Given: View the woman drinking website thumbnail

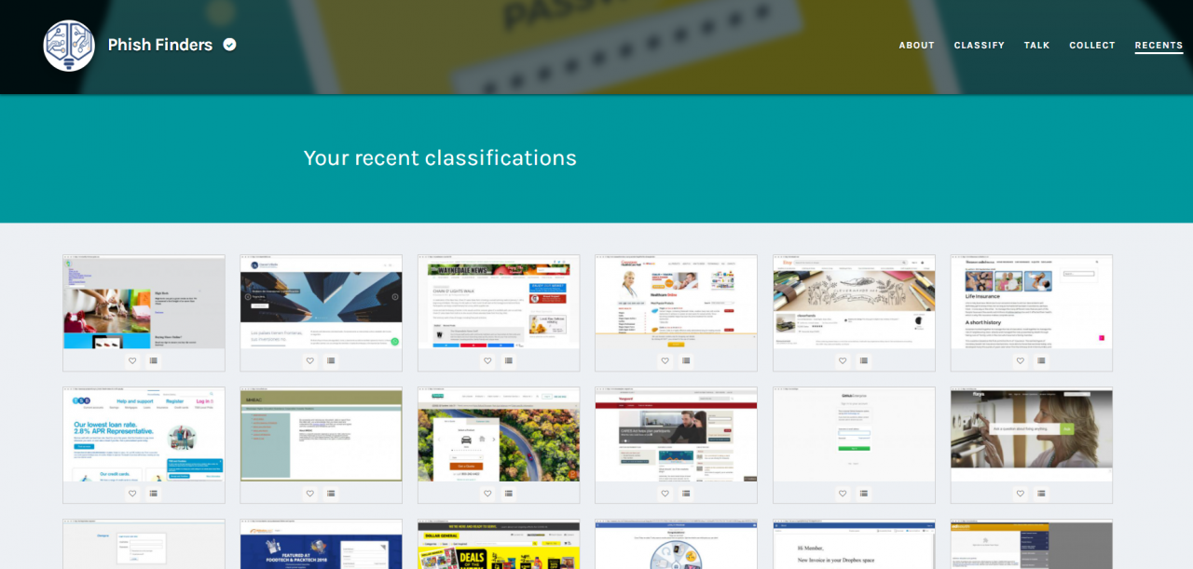Looking at the screenshot, I should click(1031, 435).
